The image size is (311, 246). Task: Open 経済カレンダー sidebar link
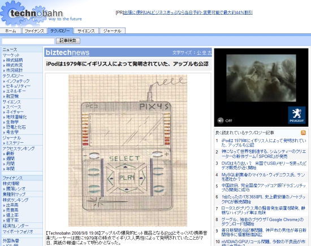coord(16,226)
